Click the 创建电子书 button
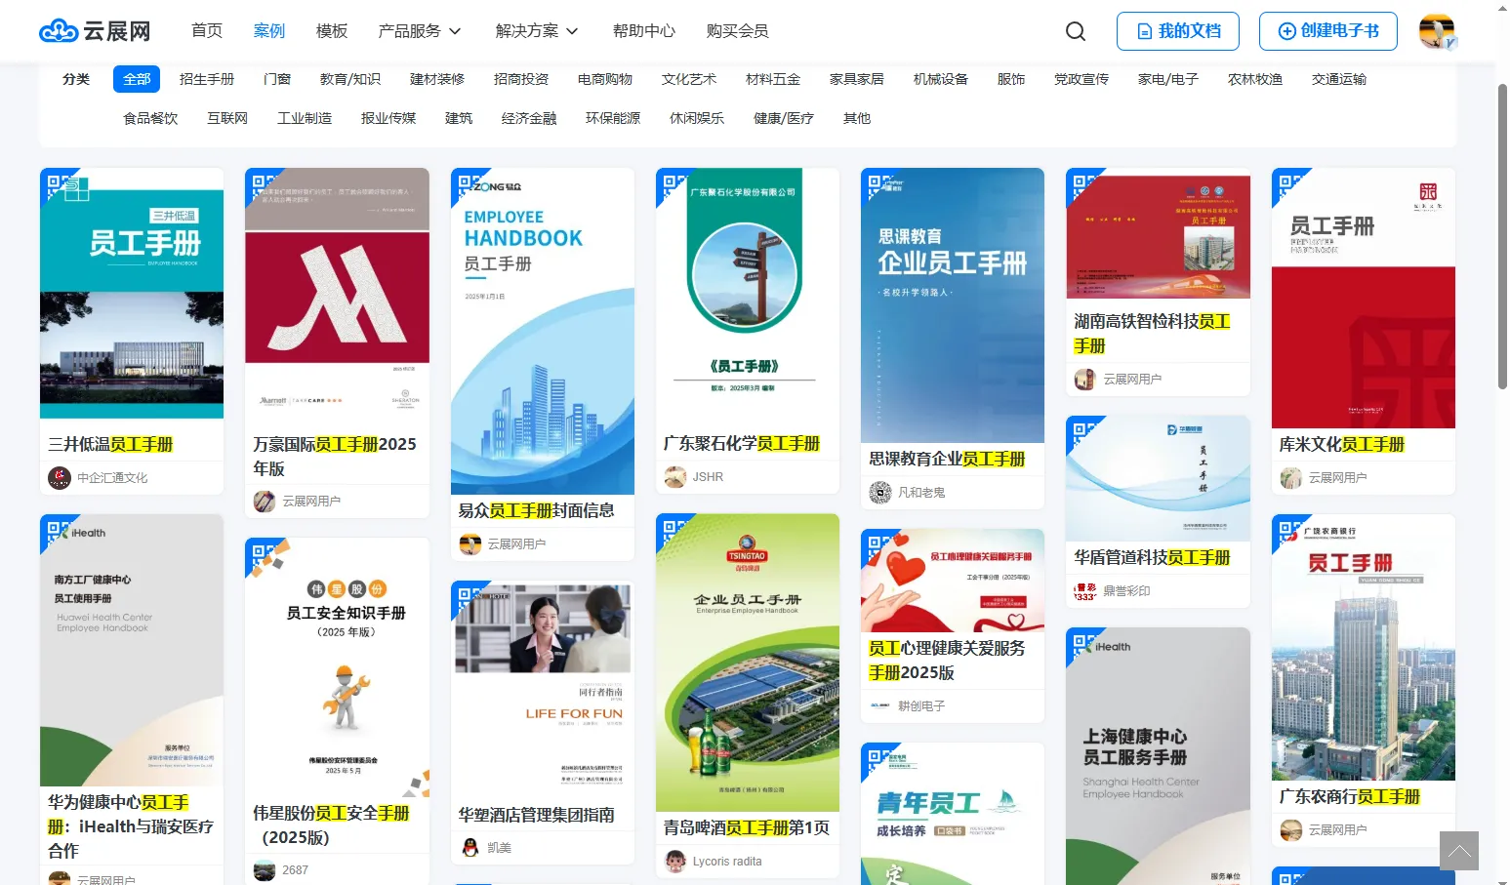1510x885 pixels. pos(1328,31)
